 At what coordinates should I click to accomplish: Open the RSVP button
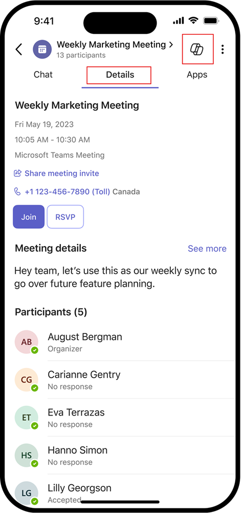pyautogui.click(x=65, y=216)
